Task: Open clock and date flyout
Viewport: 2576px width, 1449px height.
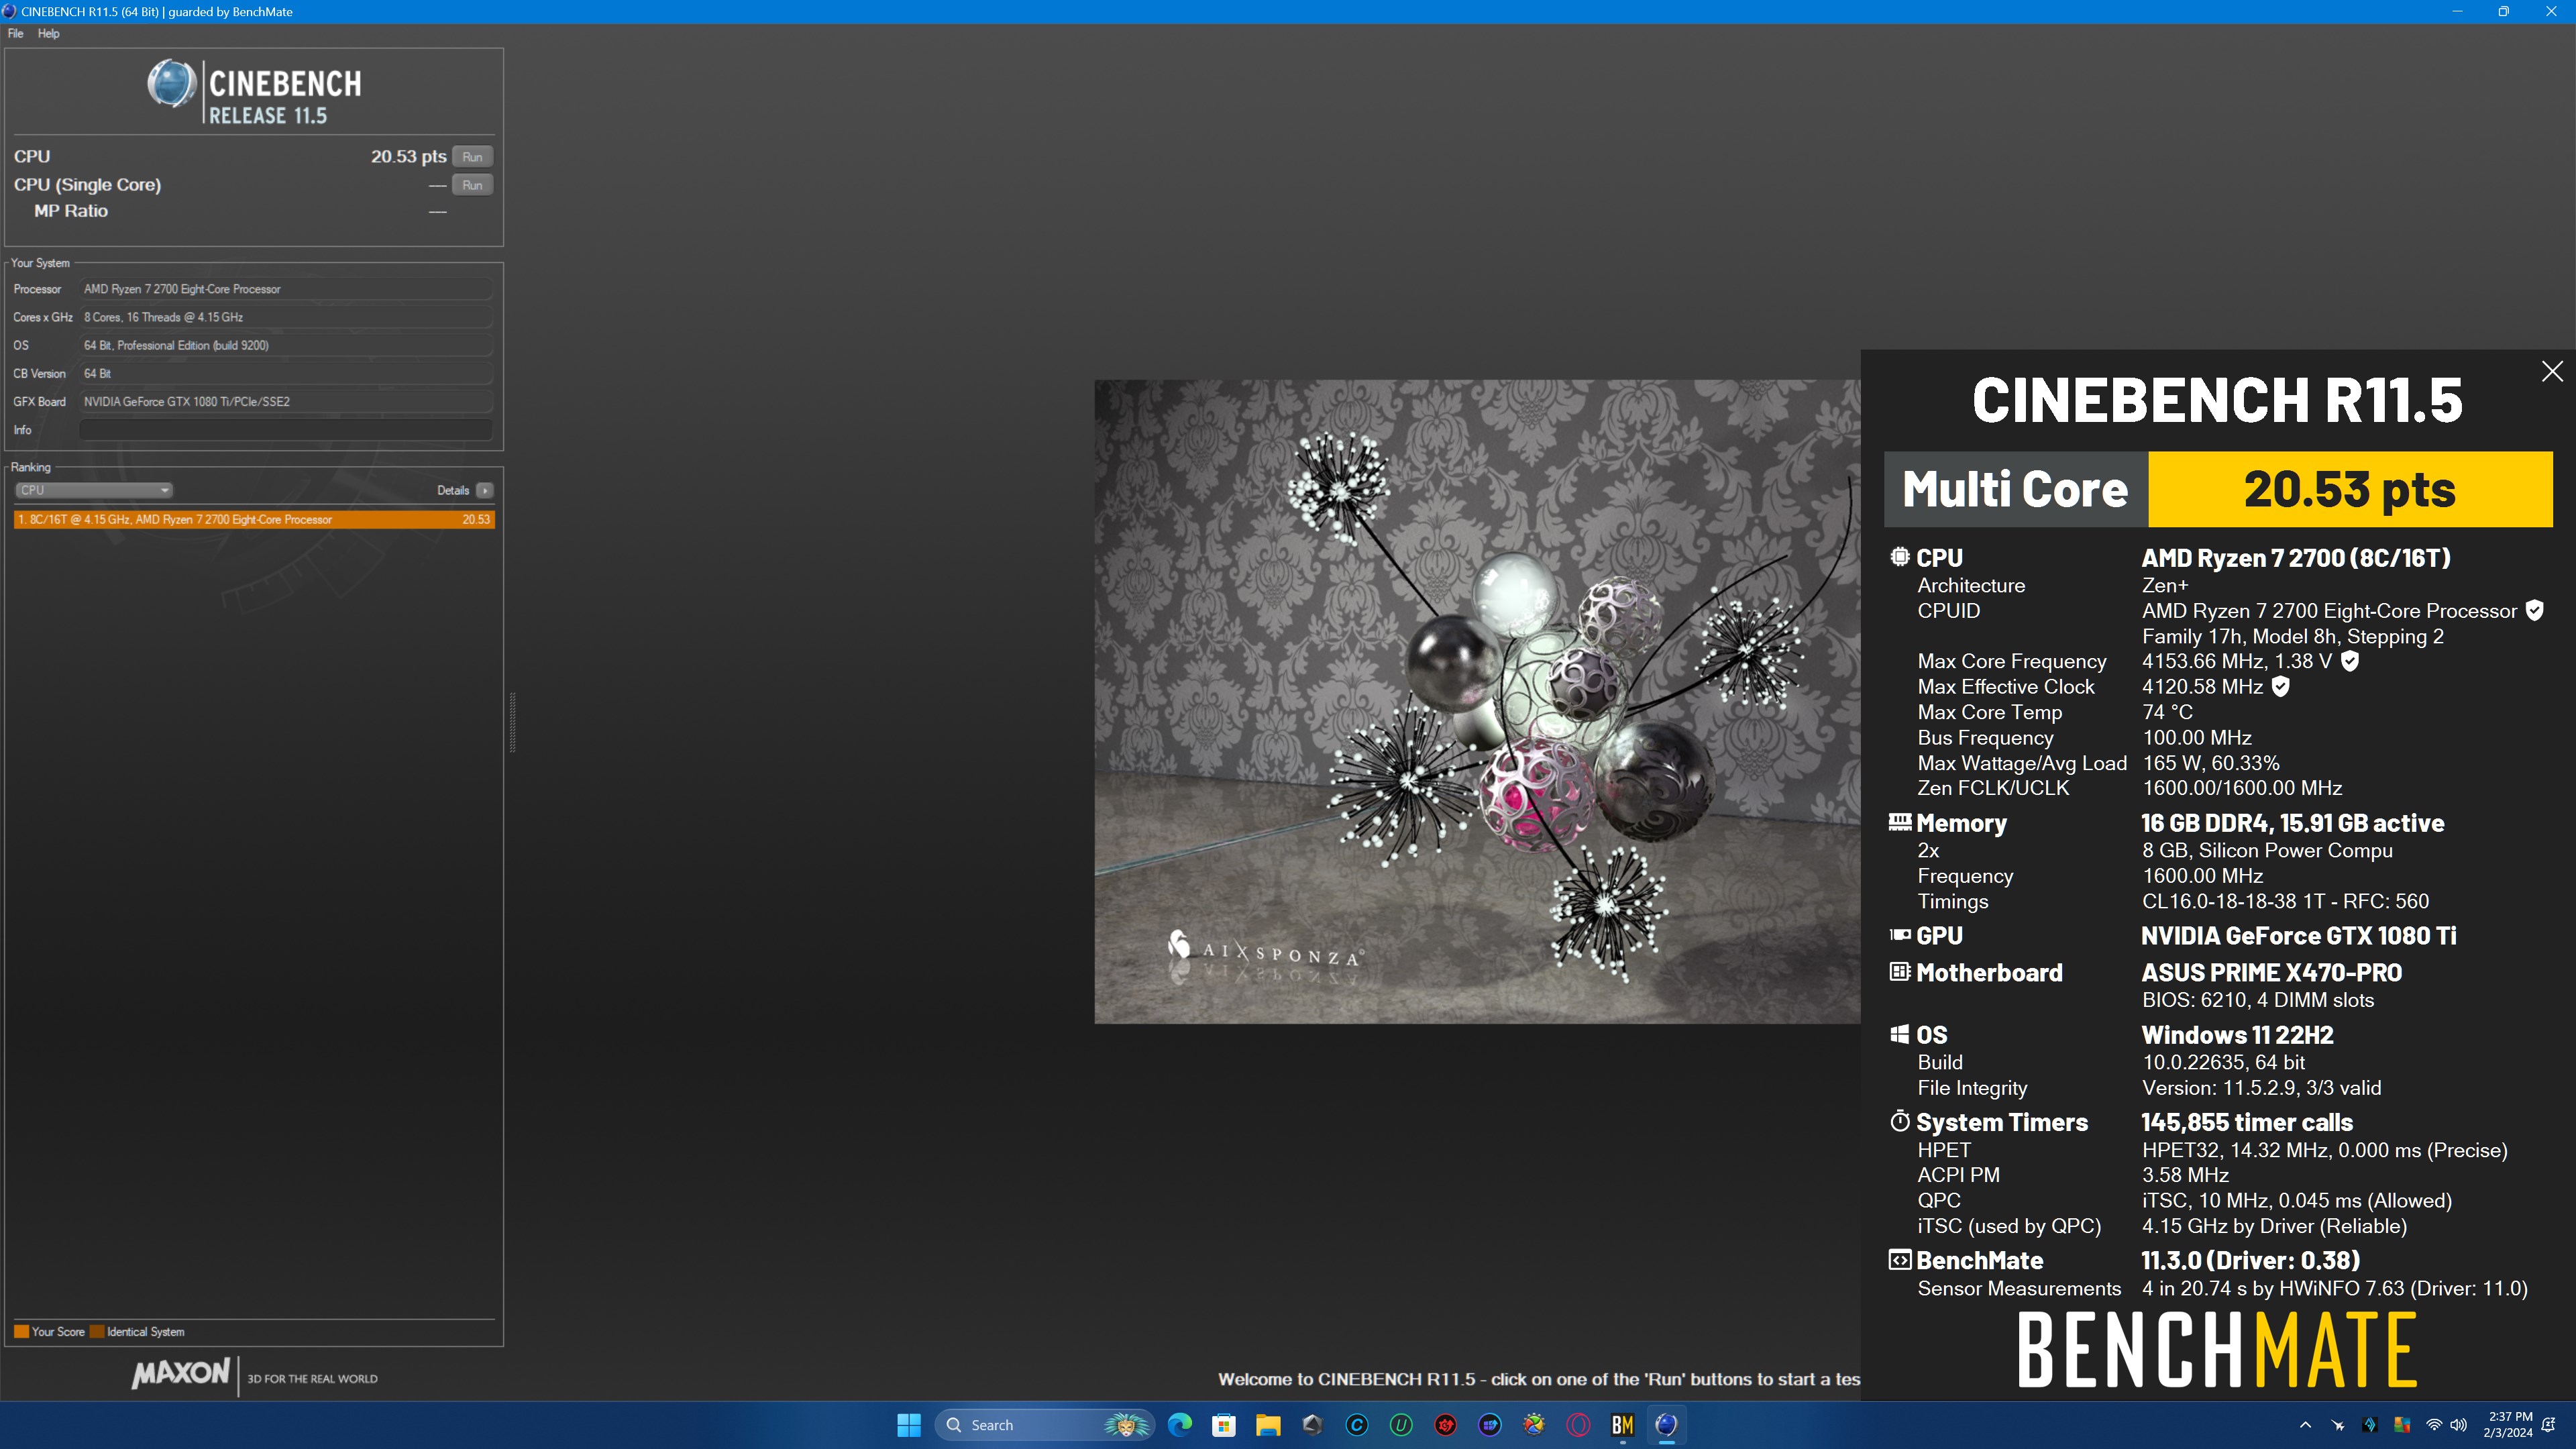Action: coord(2508,1425)
